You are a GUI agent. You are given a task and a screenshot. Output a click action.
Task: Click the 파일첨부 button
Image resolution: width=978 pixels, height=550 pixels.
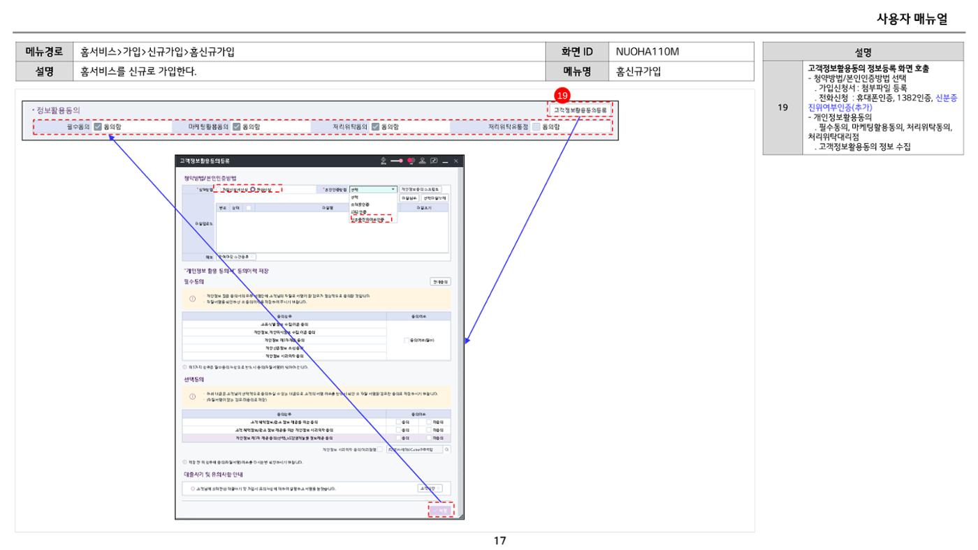[409, 198]
